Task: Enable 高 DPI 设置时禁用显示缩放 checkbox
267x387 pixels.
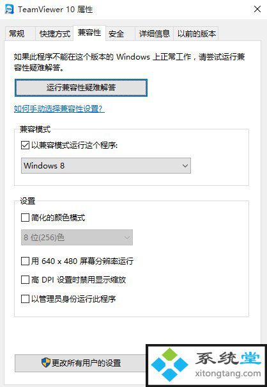Action: 25,279
